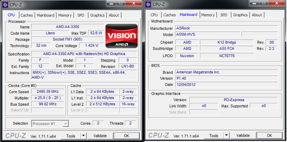Open Processor #1 selection dropdown
The height and width of the screenshot is (142, 287).
[x=50, y=124]
